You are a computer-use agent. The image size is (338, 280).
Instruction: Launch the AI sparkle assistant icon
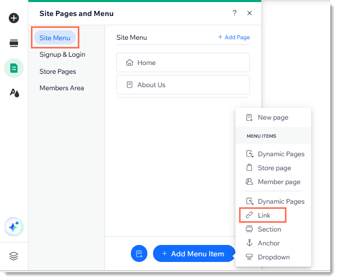click(14, 226)
